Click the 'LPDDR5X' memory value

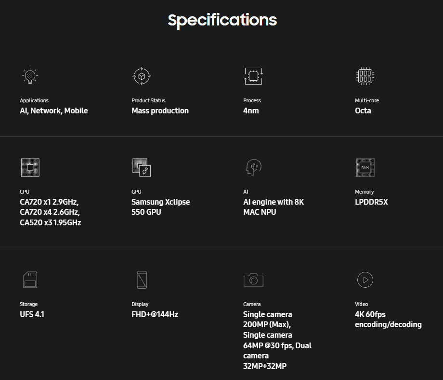click(371, 202)
